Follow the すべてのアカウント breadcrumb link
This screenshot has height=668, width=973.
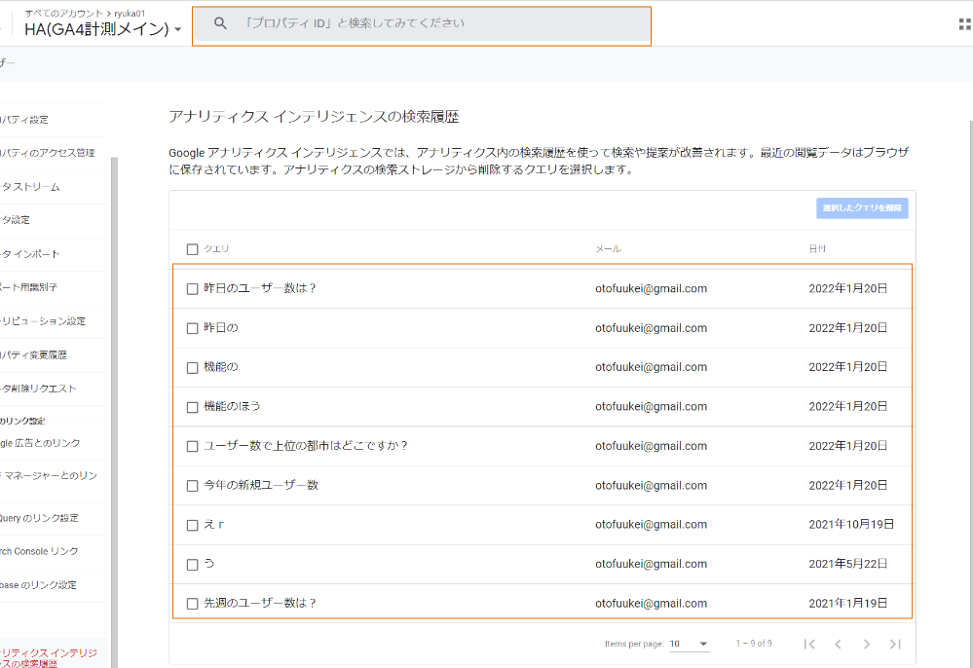point(64,13)
